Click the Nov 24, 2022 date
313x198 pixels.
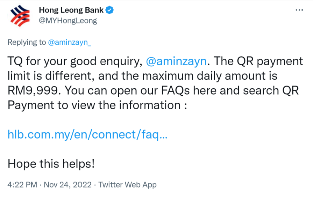pos(67,185)
